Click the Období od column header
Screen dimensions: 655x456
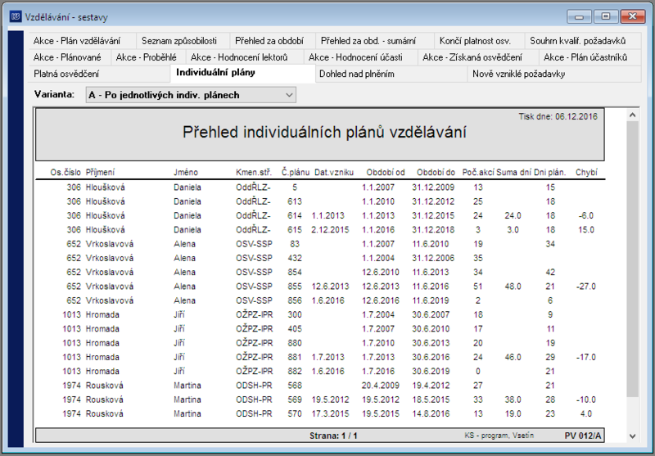coord(386,172)
